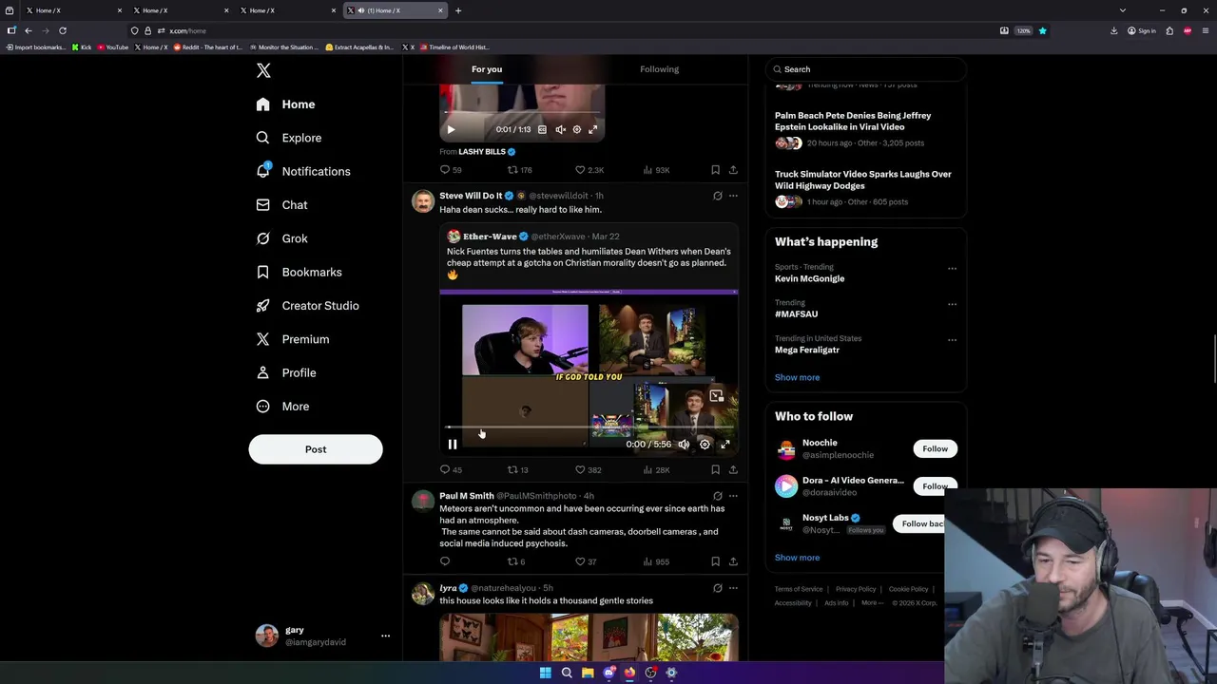
Task: Open the Windows Start menu
Action: (546, 673)
